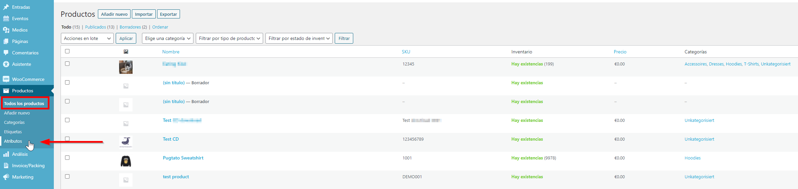Image resolution: width=798 pixels, height=189 pixels.
Task: Sort table by SKU column
Action: coord(406,52)
